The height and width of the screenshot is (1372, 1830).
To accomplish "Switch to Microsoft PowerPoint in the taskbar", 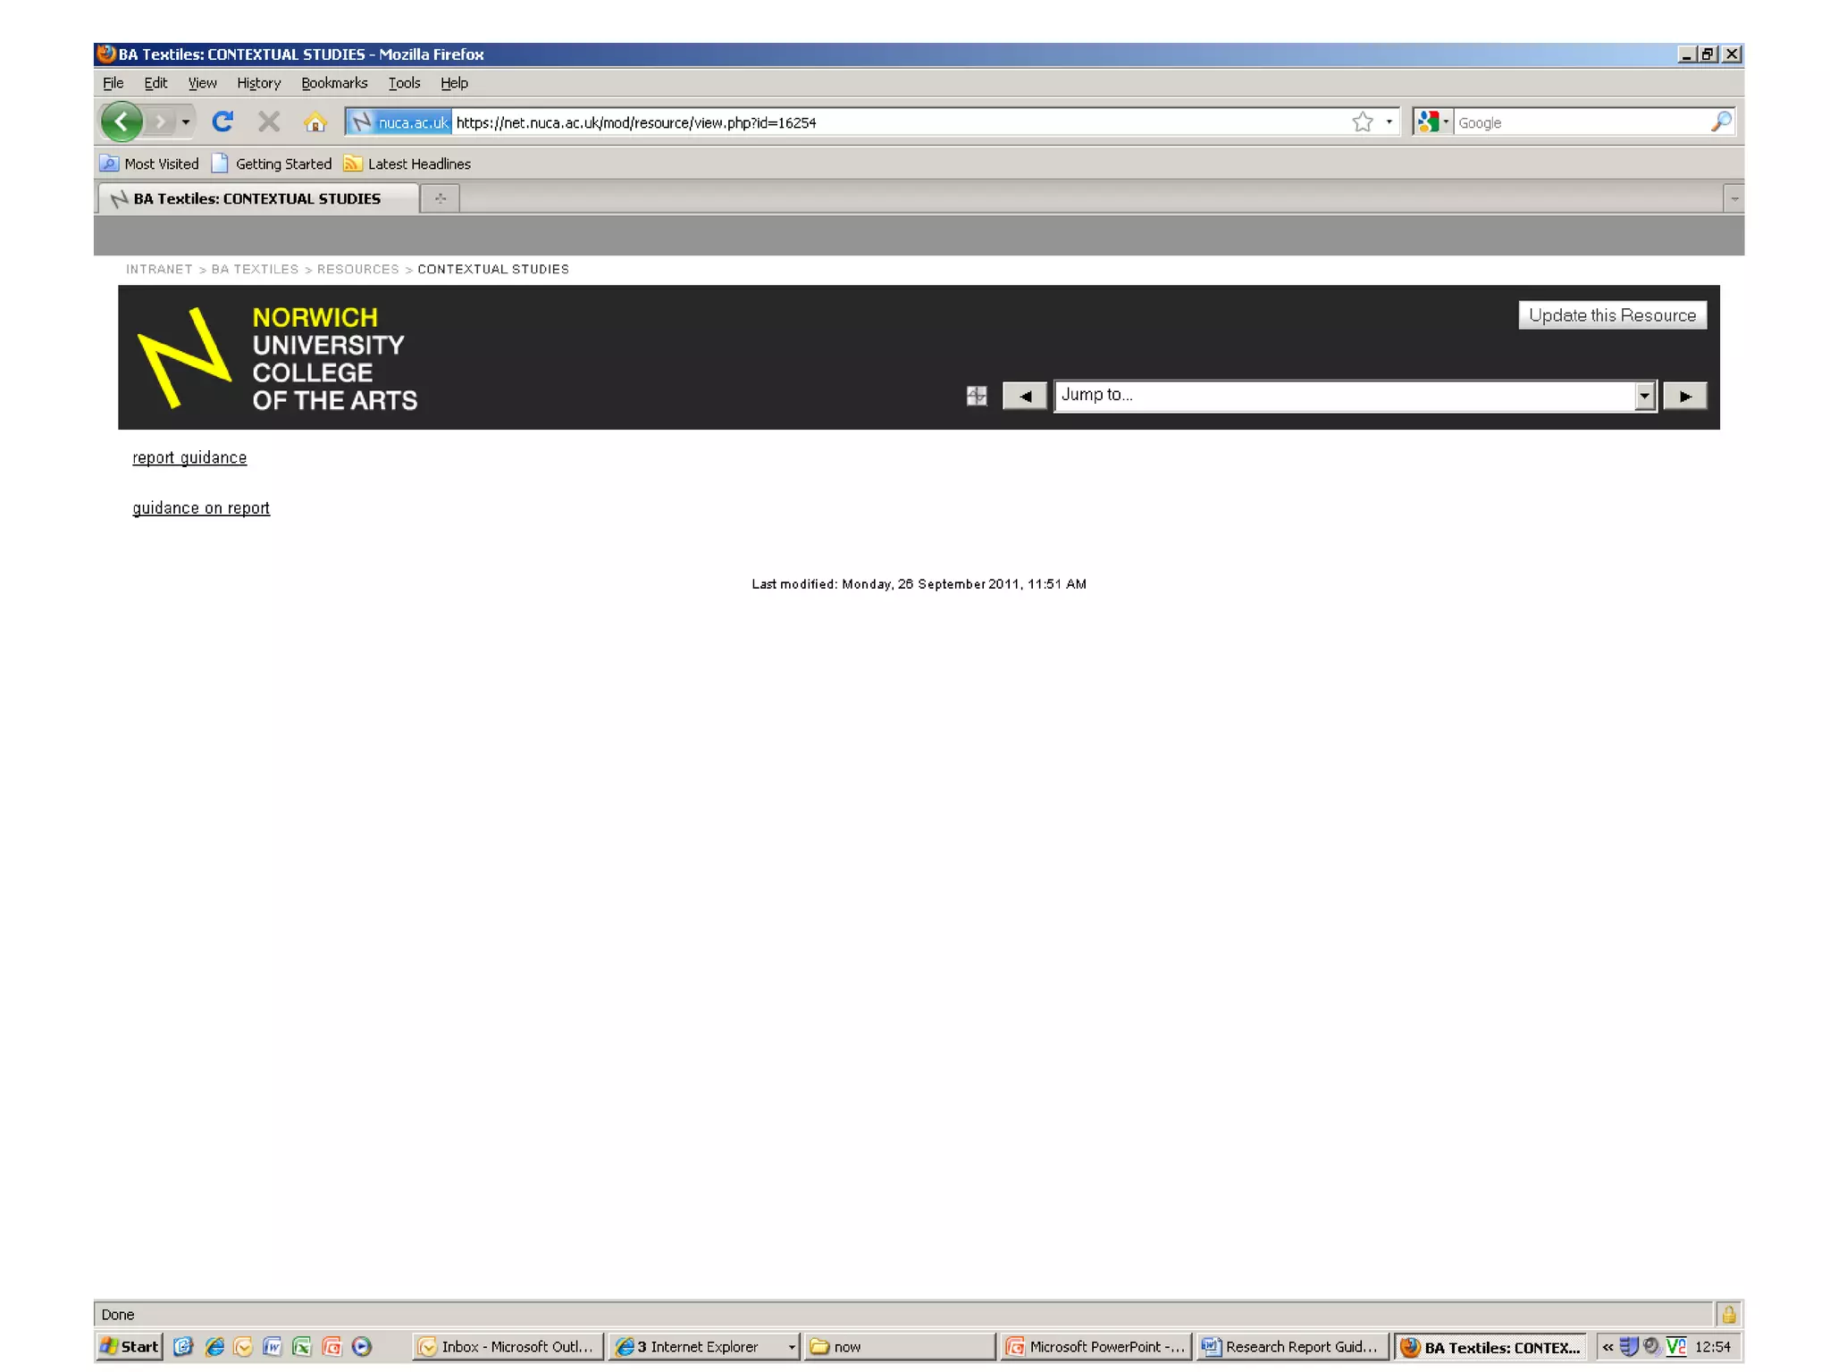I will [1096, 1346].
